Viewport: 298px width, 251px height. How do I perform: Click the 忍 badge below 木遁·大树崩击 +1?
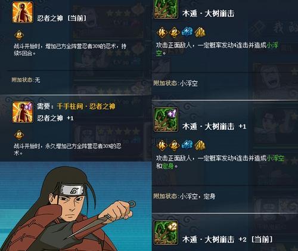tap(174, 145)
